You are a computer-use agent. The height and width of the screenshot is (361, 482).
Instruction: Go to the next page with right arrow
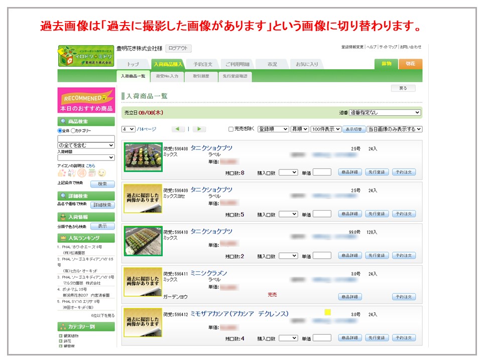[x=199, y=129]
